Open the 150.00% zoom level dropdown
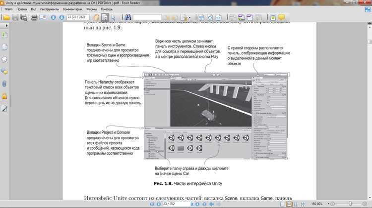The height and width of the screenshot is (208, 372). (x=328, y=204)
